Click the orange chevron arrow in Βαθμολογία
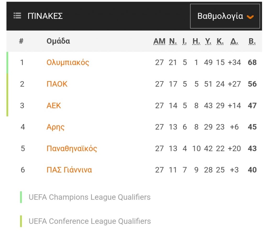268x234 pixels. pos(250,17)
